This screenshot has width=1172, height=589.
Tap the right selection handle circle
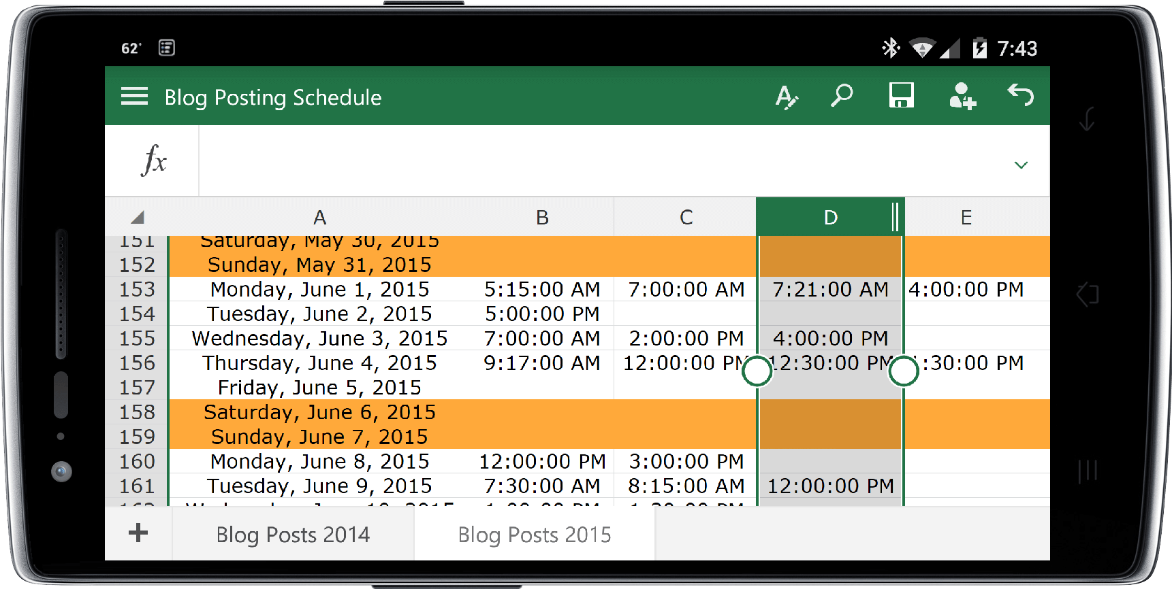point(904,371)
